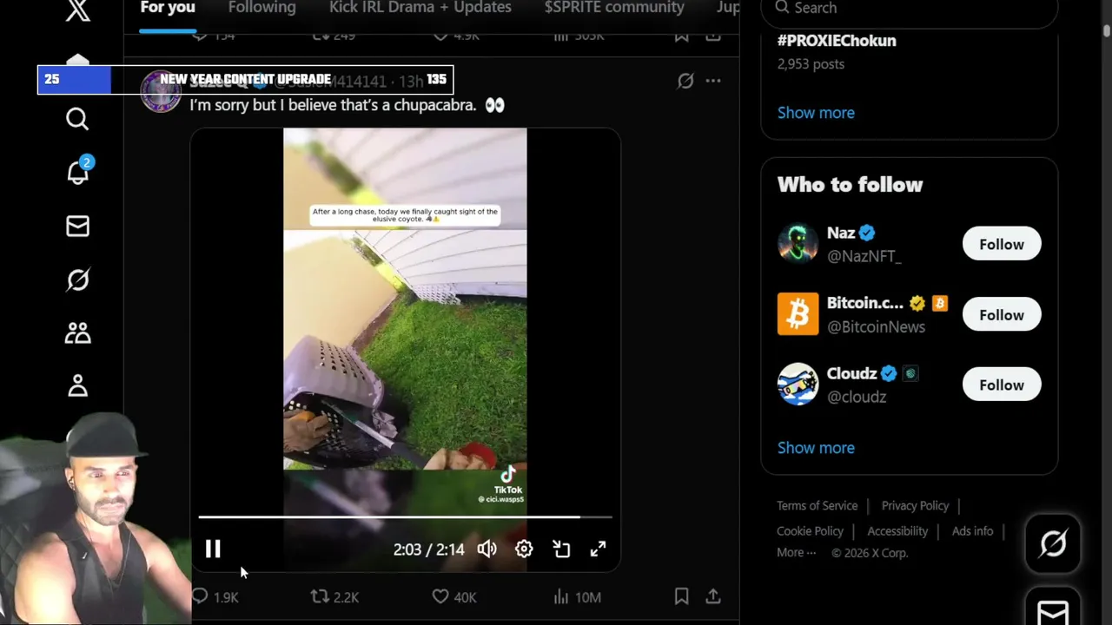Click the Search input field
This screenshot has width=1112, height=625.
[x=909, y=9]
